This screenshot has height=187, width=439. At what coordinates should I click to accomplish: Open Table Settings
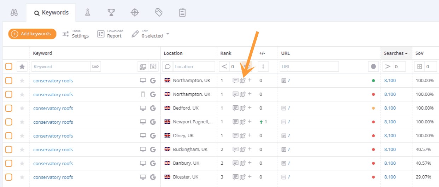pos(76,34)
